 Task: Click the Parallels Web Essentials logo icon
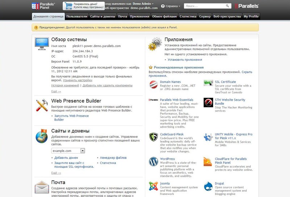tap(153, 100)
